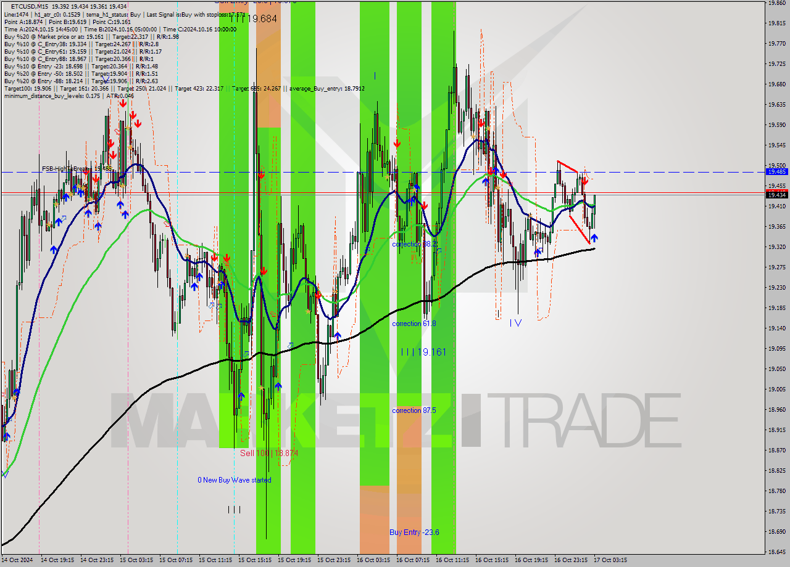Click the 19.140 price axis label

776,328
